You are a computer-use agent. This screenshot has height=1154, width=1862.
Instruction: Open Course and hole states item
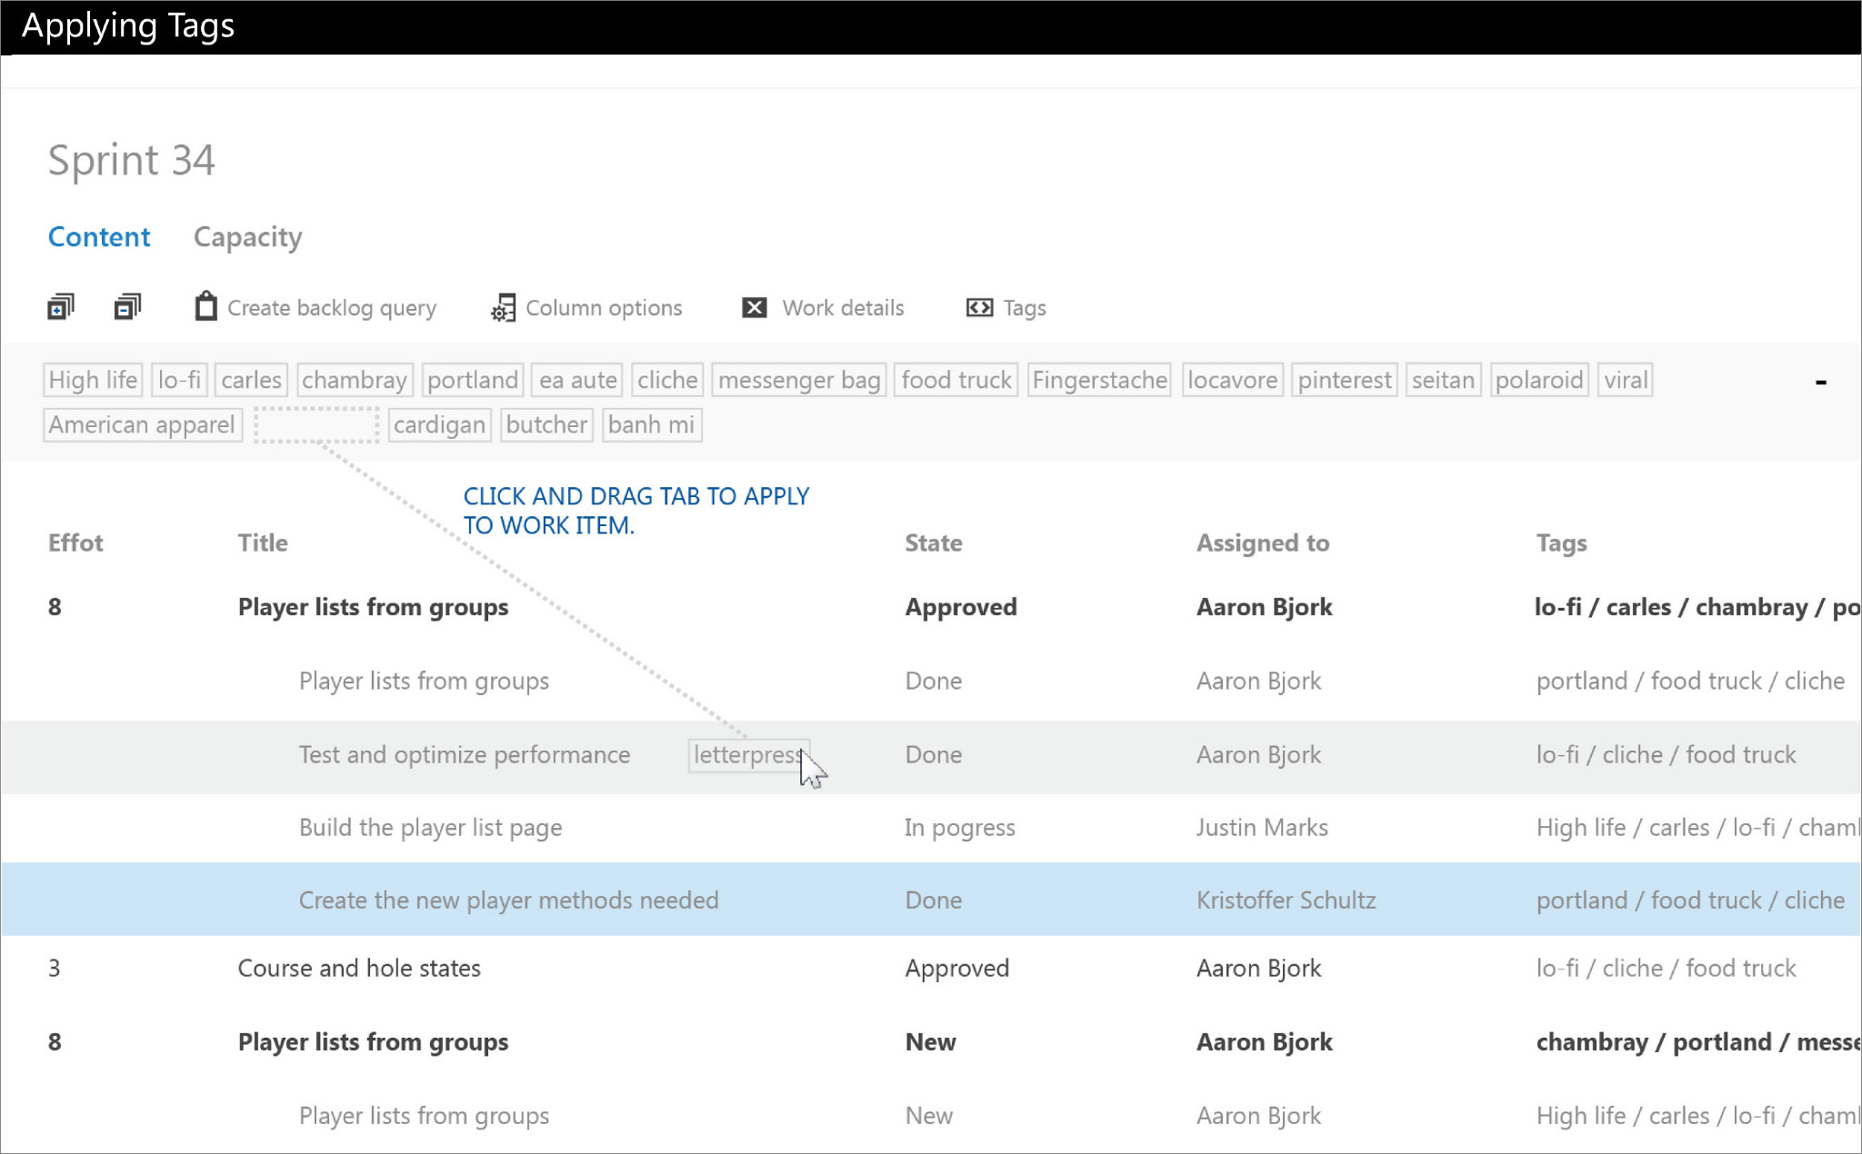pos(359,969)
